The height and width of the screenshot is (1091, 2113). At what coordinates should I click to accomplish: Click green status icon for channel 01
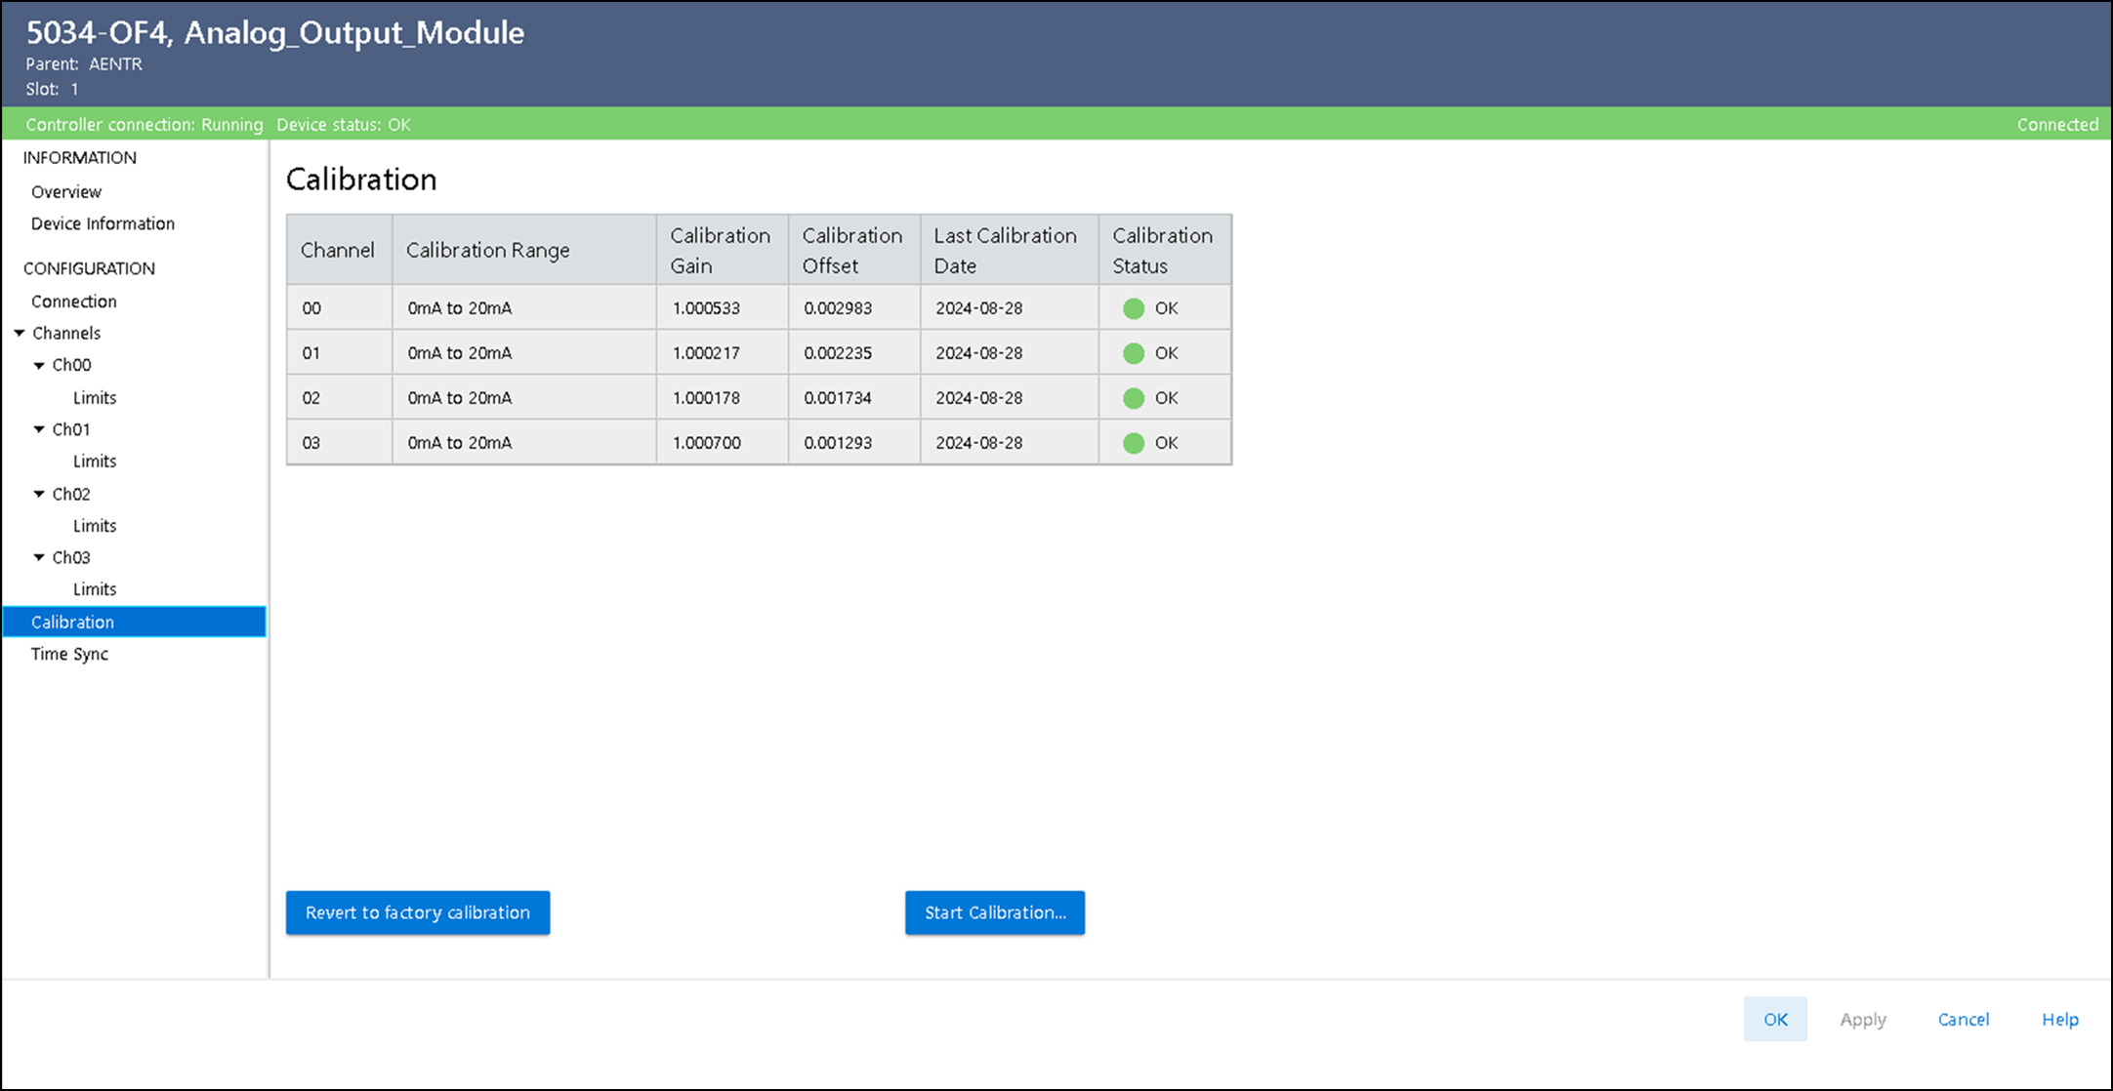(1133, 353)
